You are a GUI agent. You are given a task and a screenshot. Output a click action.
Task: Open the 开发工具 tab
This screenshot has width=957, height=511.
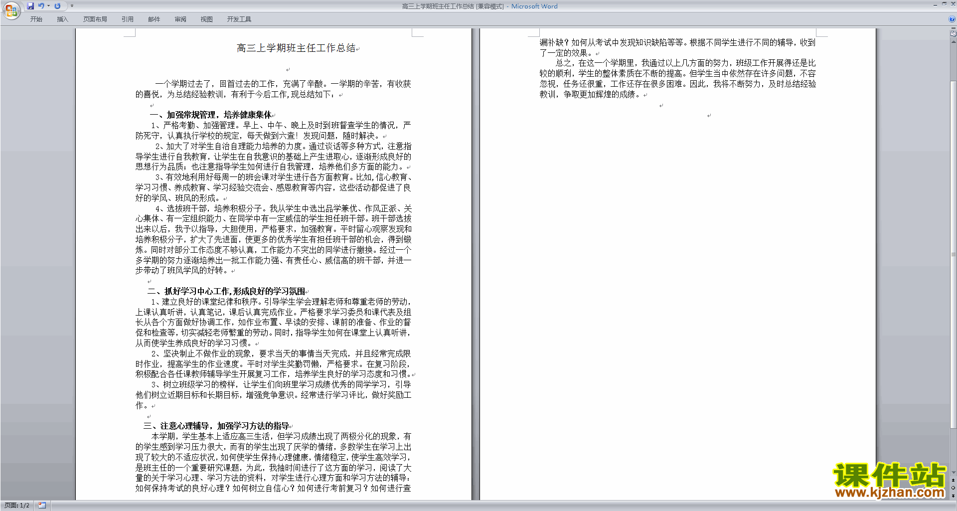click(x=239, y=19)
